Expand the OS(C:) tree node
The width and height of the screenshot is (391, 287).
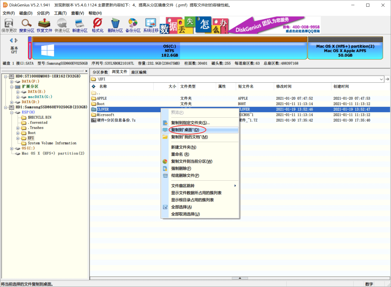pos(12,148)
